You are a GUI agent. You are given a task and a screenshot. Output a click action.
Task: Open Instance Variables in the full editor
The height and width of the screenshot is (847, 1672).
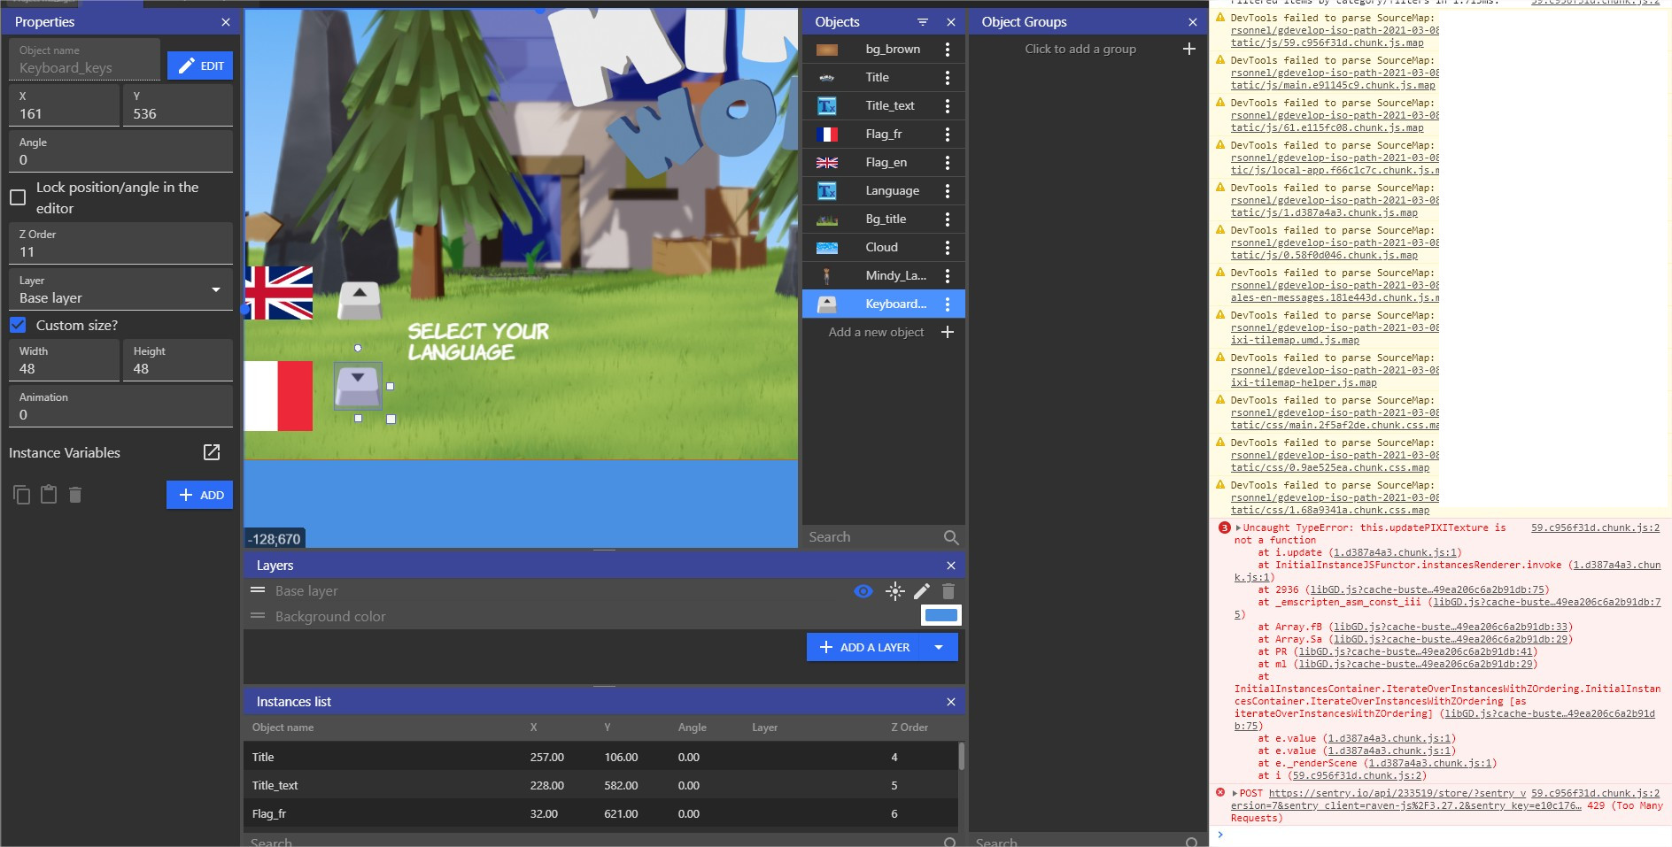[212, 452]
